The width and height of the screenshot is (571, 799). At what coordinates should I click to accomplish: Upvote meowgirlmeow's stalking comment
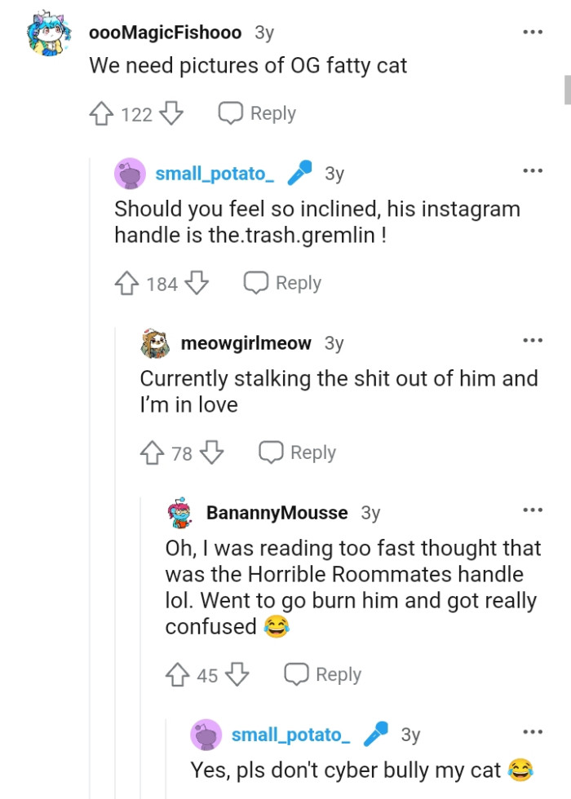[153, 453]
